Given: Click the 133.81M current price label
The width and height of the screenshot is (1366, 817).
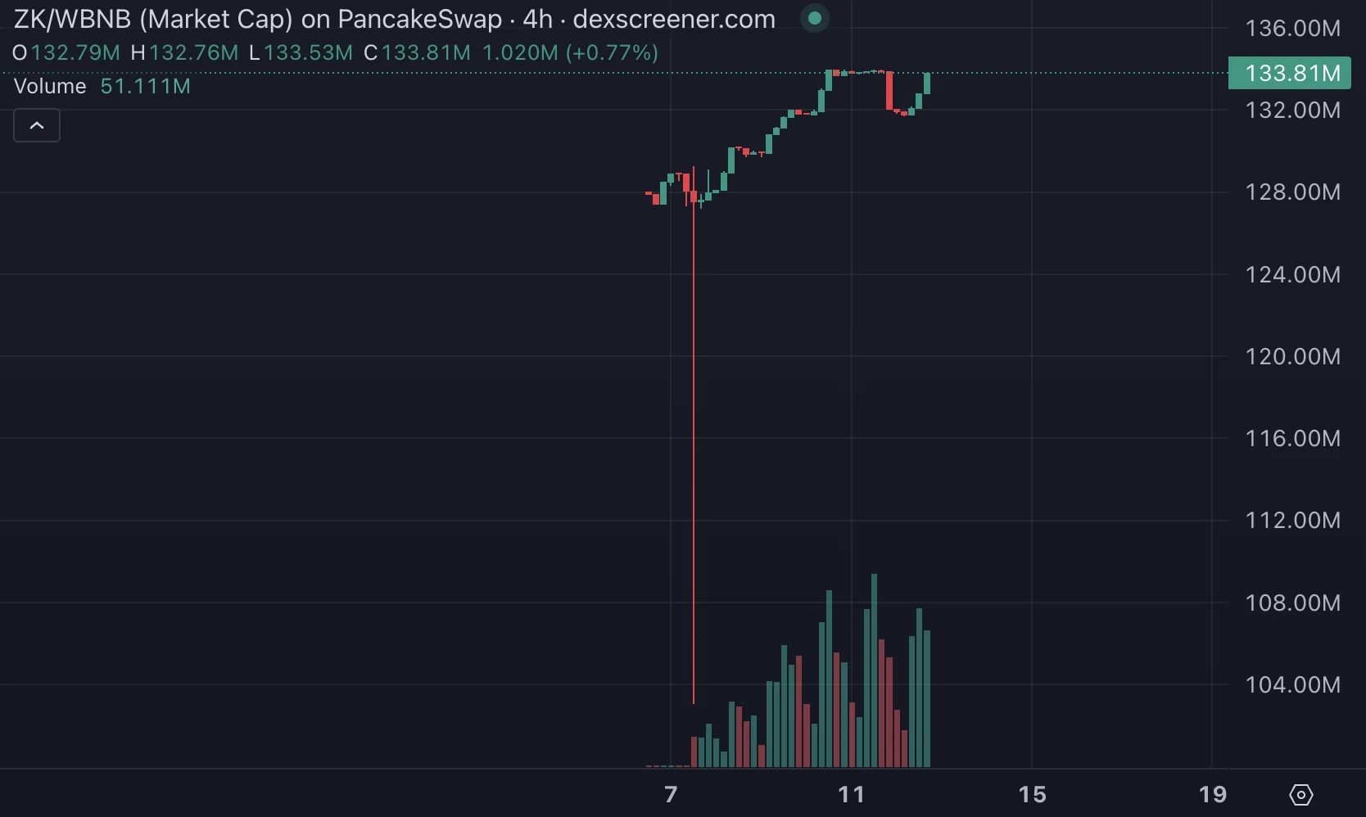Looking at the screenshot, I should click(1290, 73).
